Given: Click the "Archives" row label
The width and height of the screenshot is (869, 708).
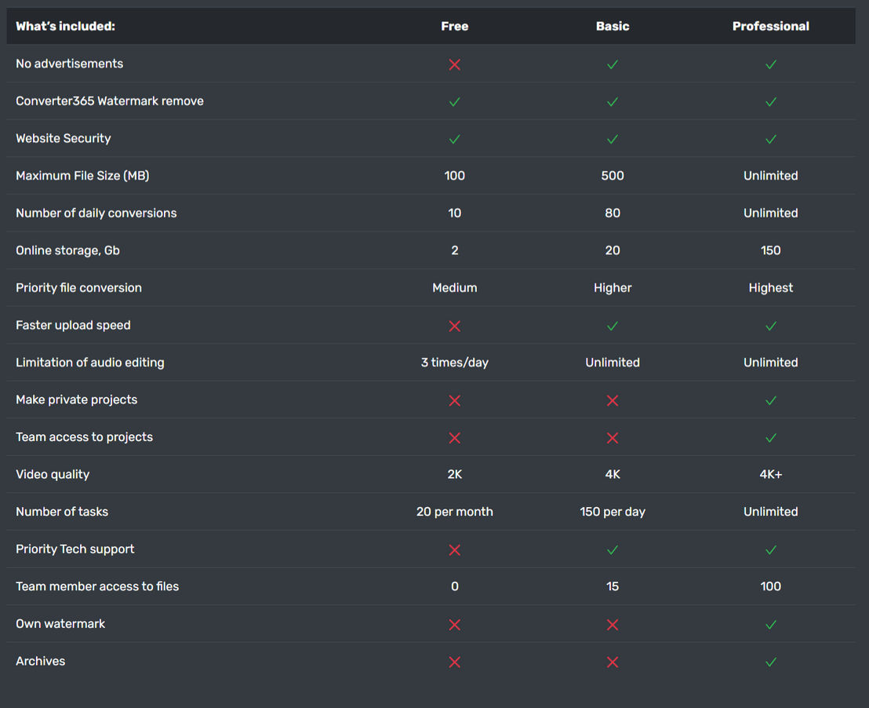Looking at the screenshot, I should (x=41, y=662).
